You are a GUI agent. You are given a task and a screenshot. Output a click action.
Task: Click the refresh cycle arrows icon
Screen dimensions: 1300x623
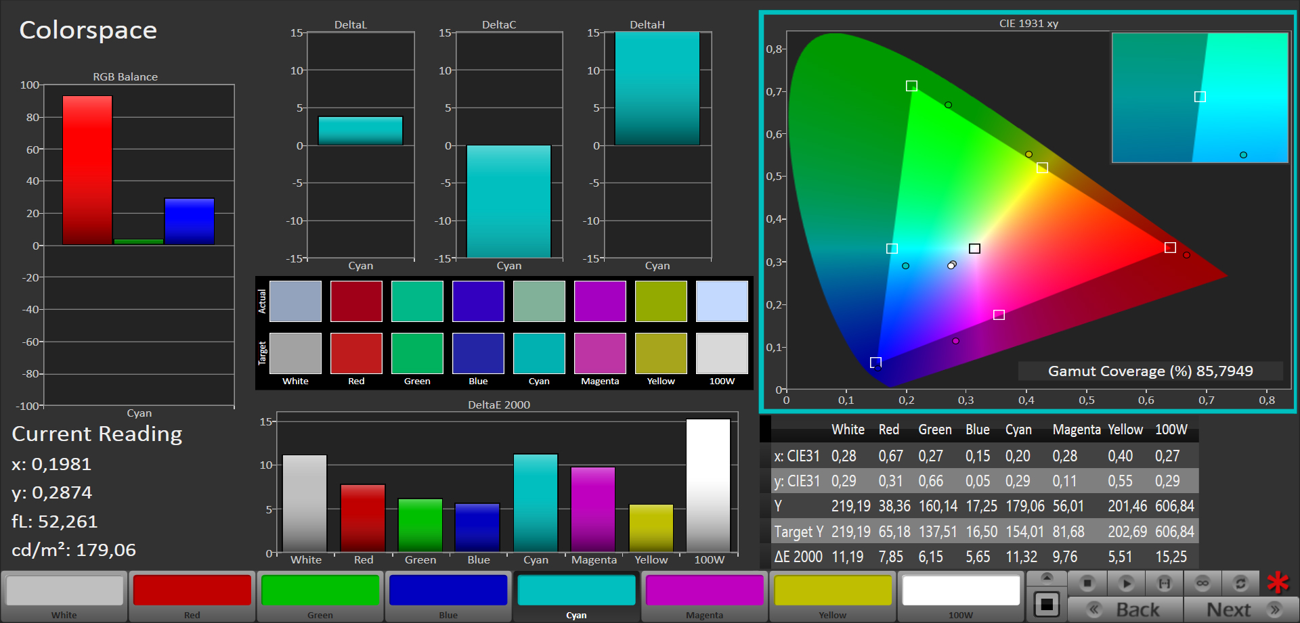(1240, 582)
